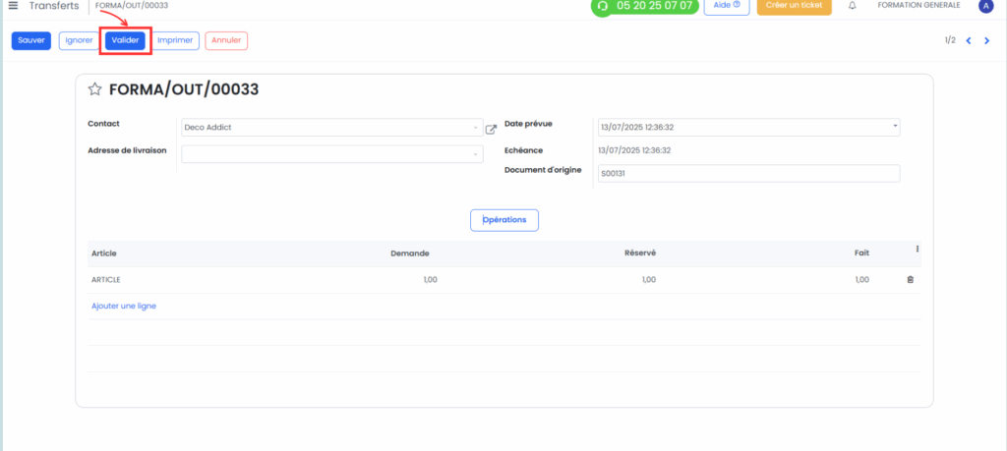1007x451 pixels.
Task: Expand the Adresse de livraison dropdown
Action: pos(477,154)
